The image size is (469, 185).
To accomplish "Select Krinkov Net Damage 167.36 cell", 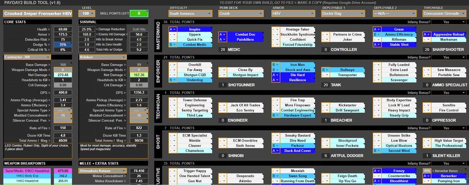I will [138, 75].
